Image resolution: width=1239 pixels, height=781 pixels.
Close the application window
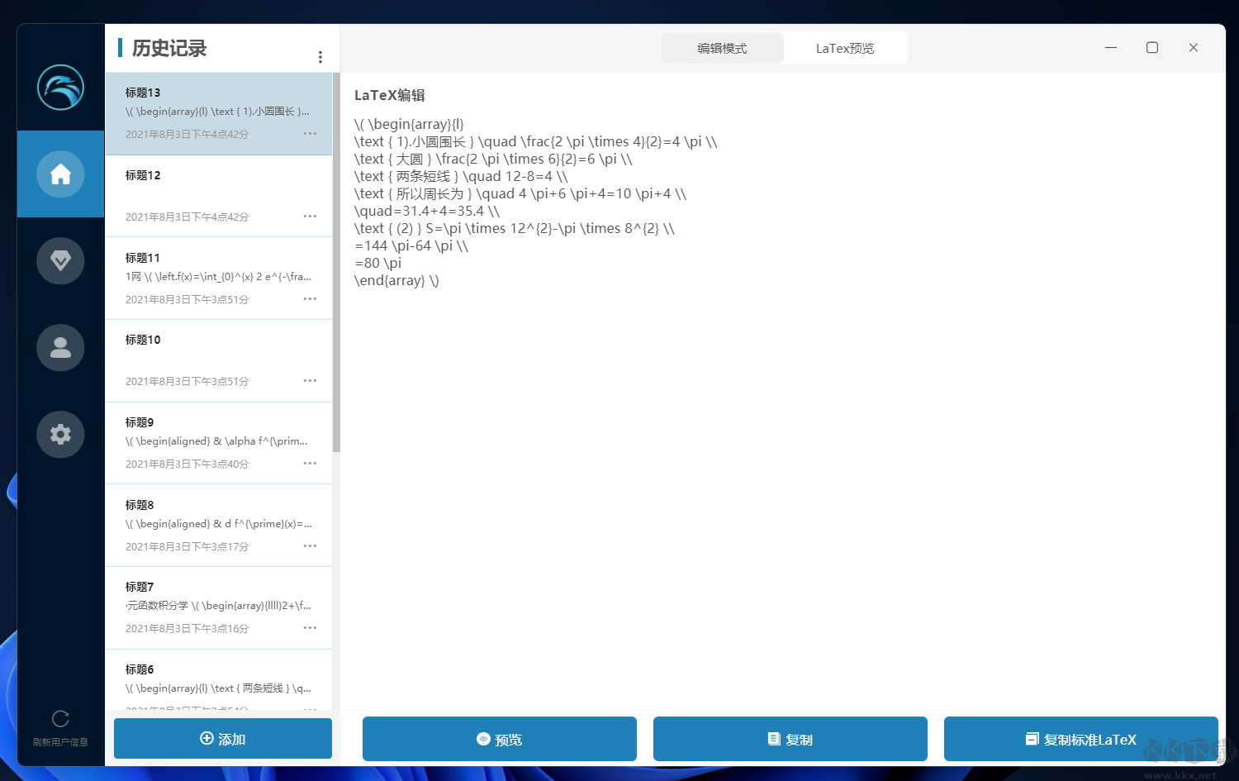[1194, 48]
